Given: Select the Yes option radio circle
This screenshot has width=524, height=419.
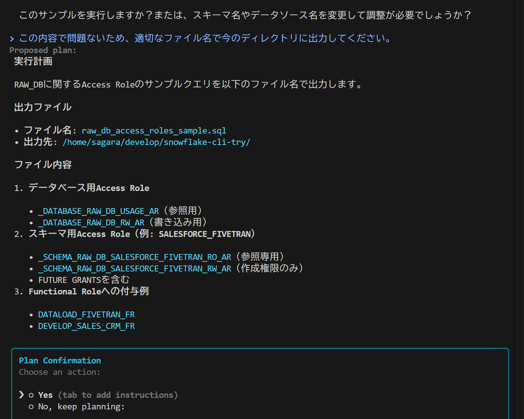Looking at the screenshot, I should tap(31, 395).
